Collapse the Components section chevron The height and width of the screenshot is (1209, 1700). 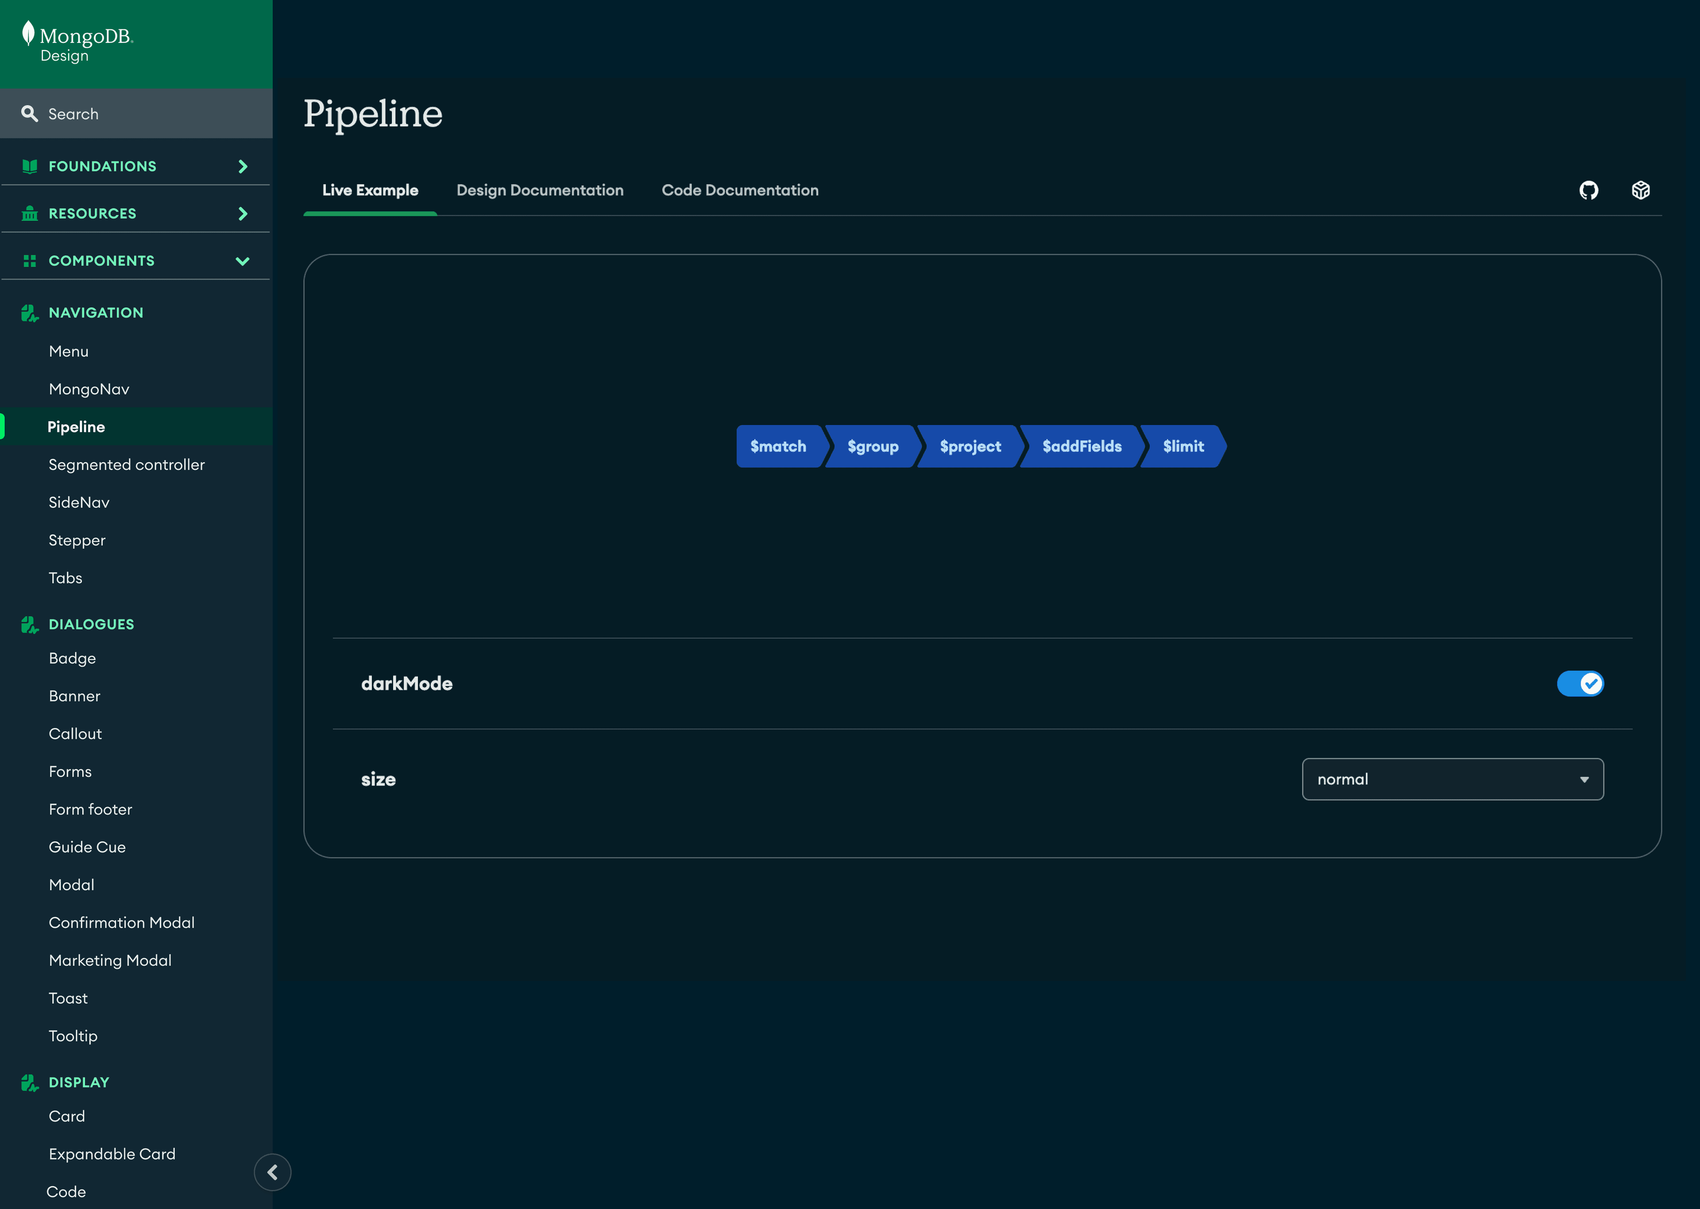243,261
